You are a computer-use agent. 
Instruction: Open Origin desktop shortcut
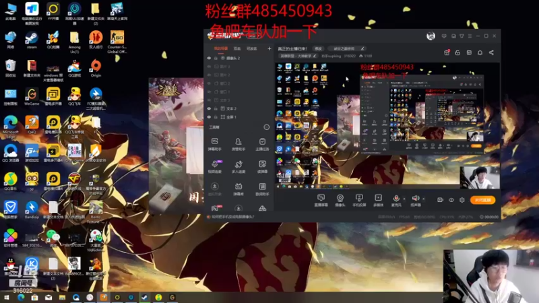(96, 68)
